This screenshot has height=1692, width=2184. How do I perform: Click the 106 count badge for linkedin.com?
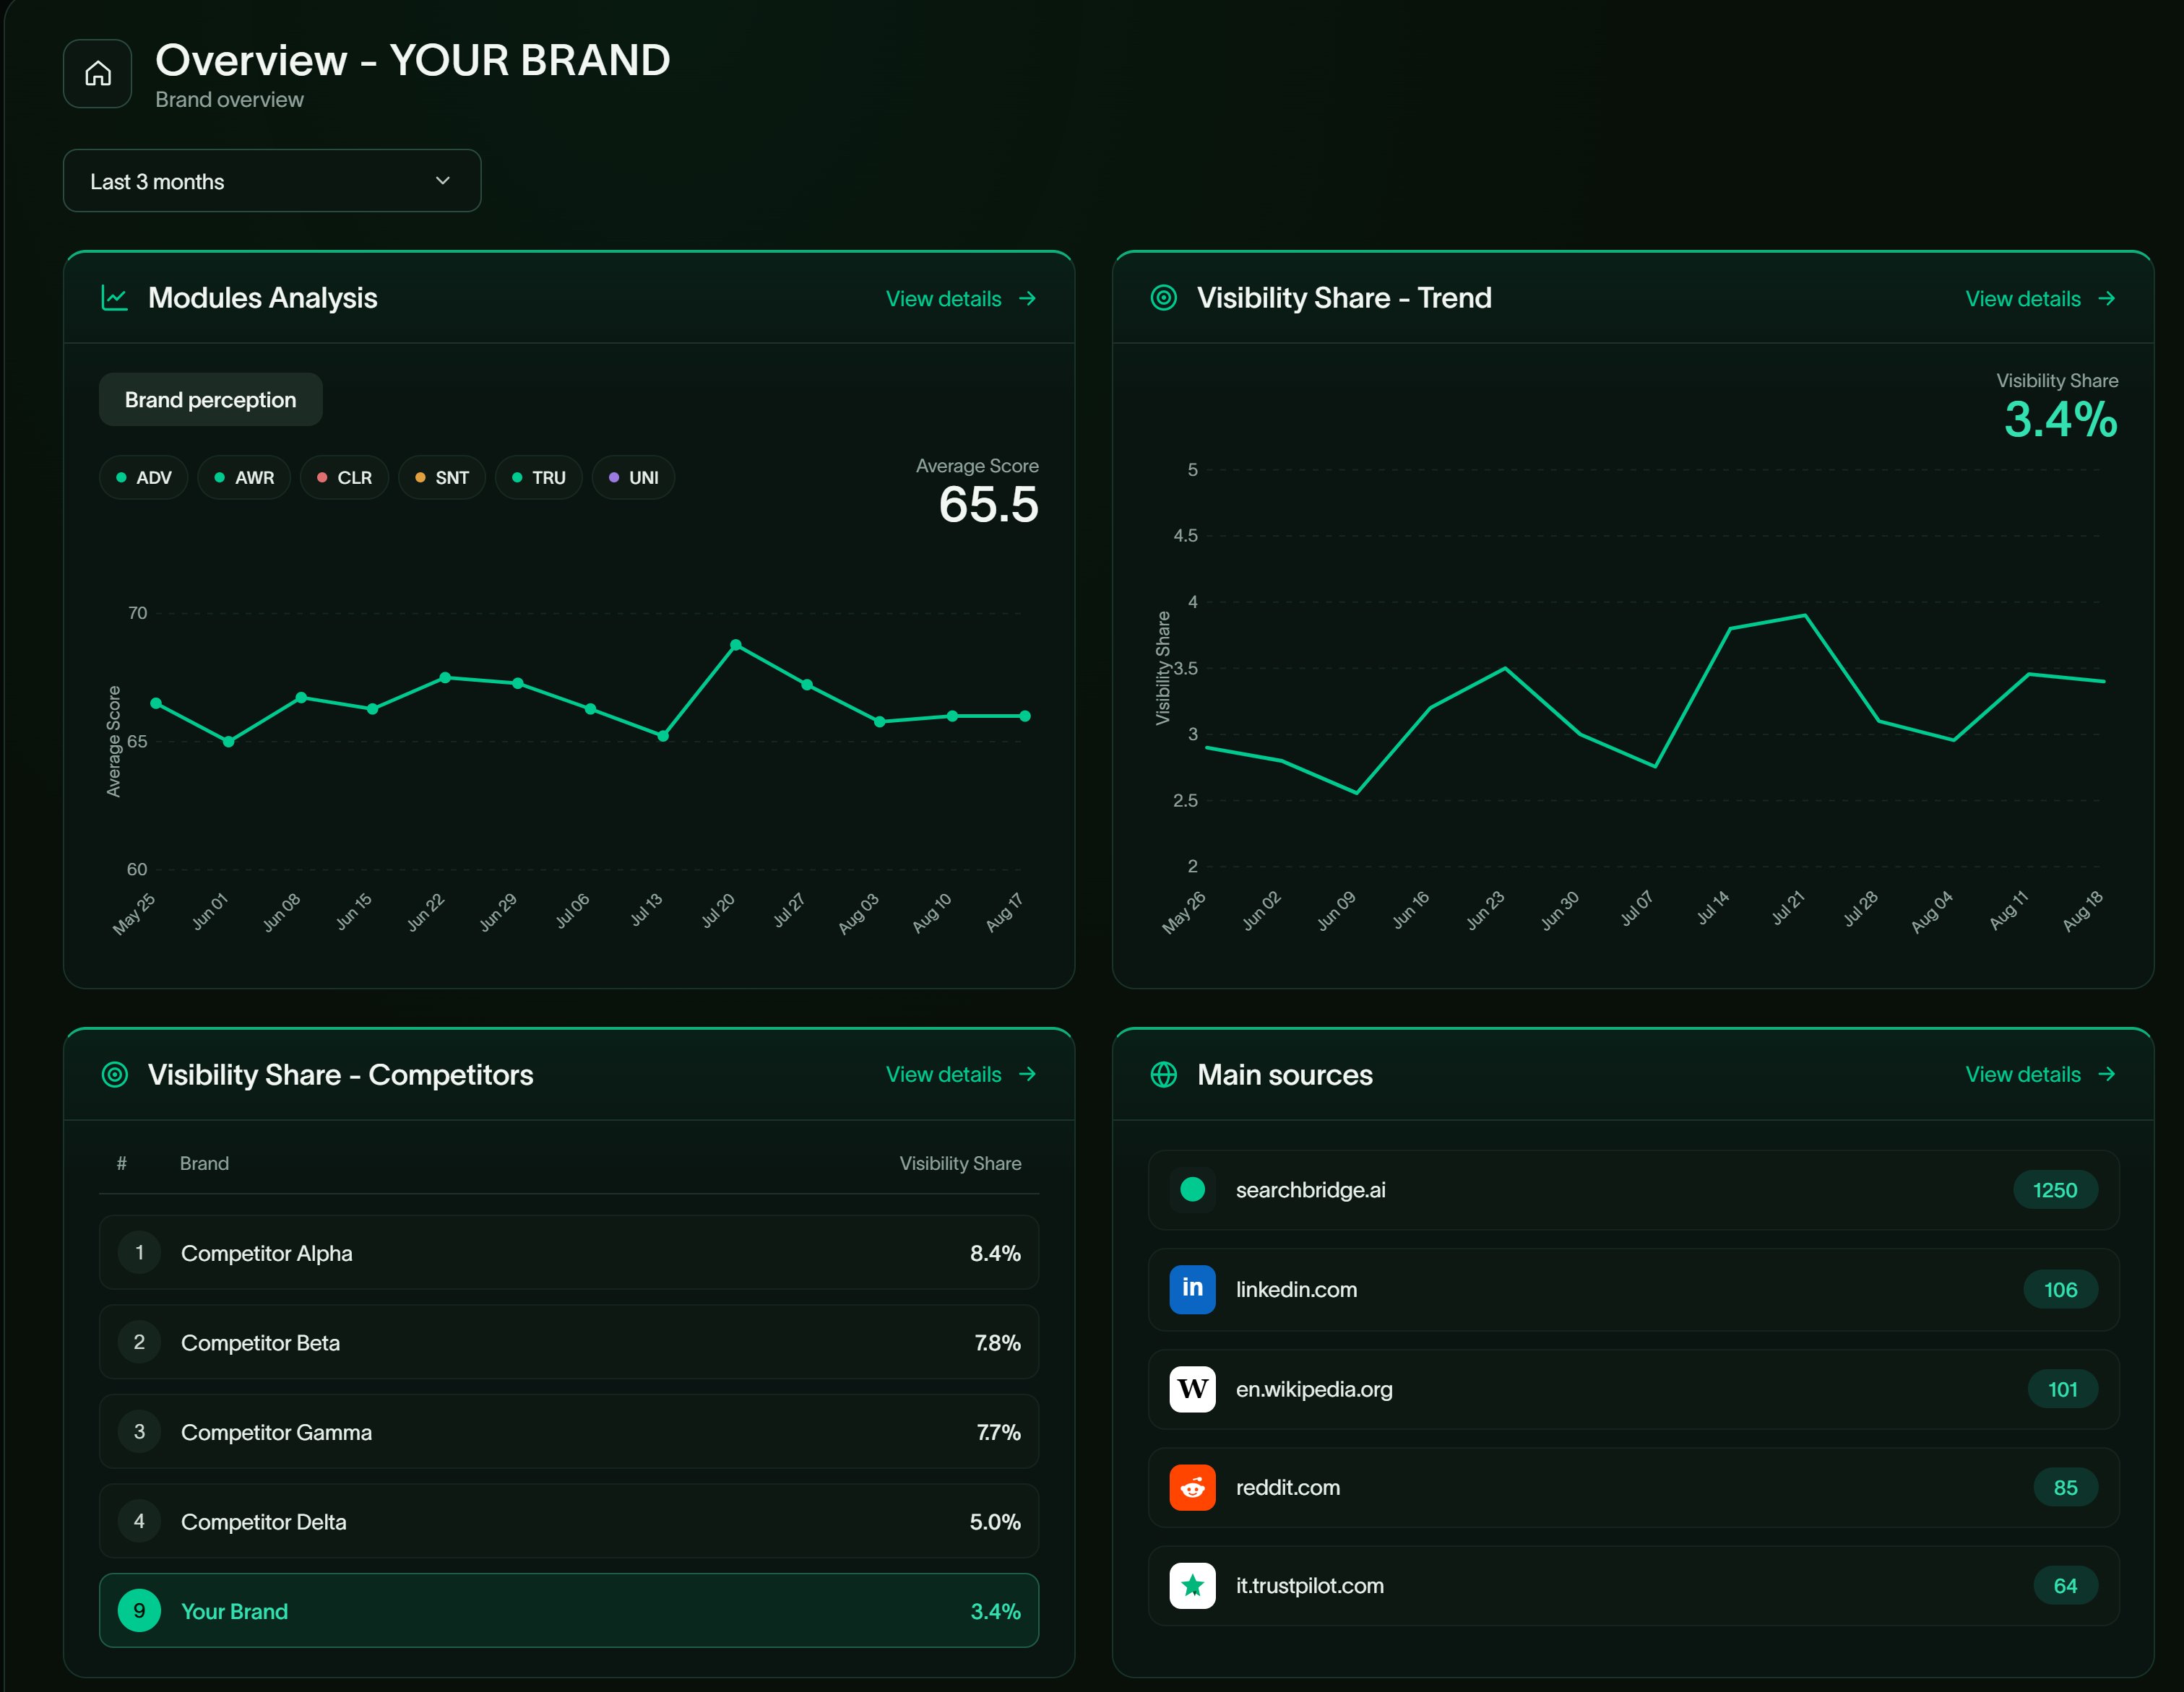tap(2060, 1289)
